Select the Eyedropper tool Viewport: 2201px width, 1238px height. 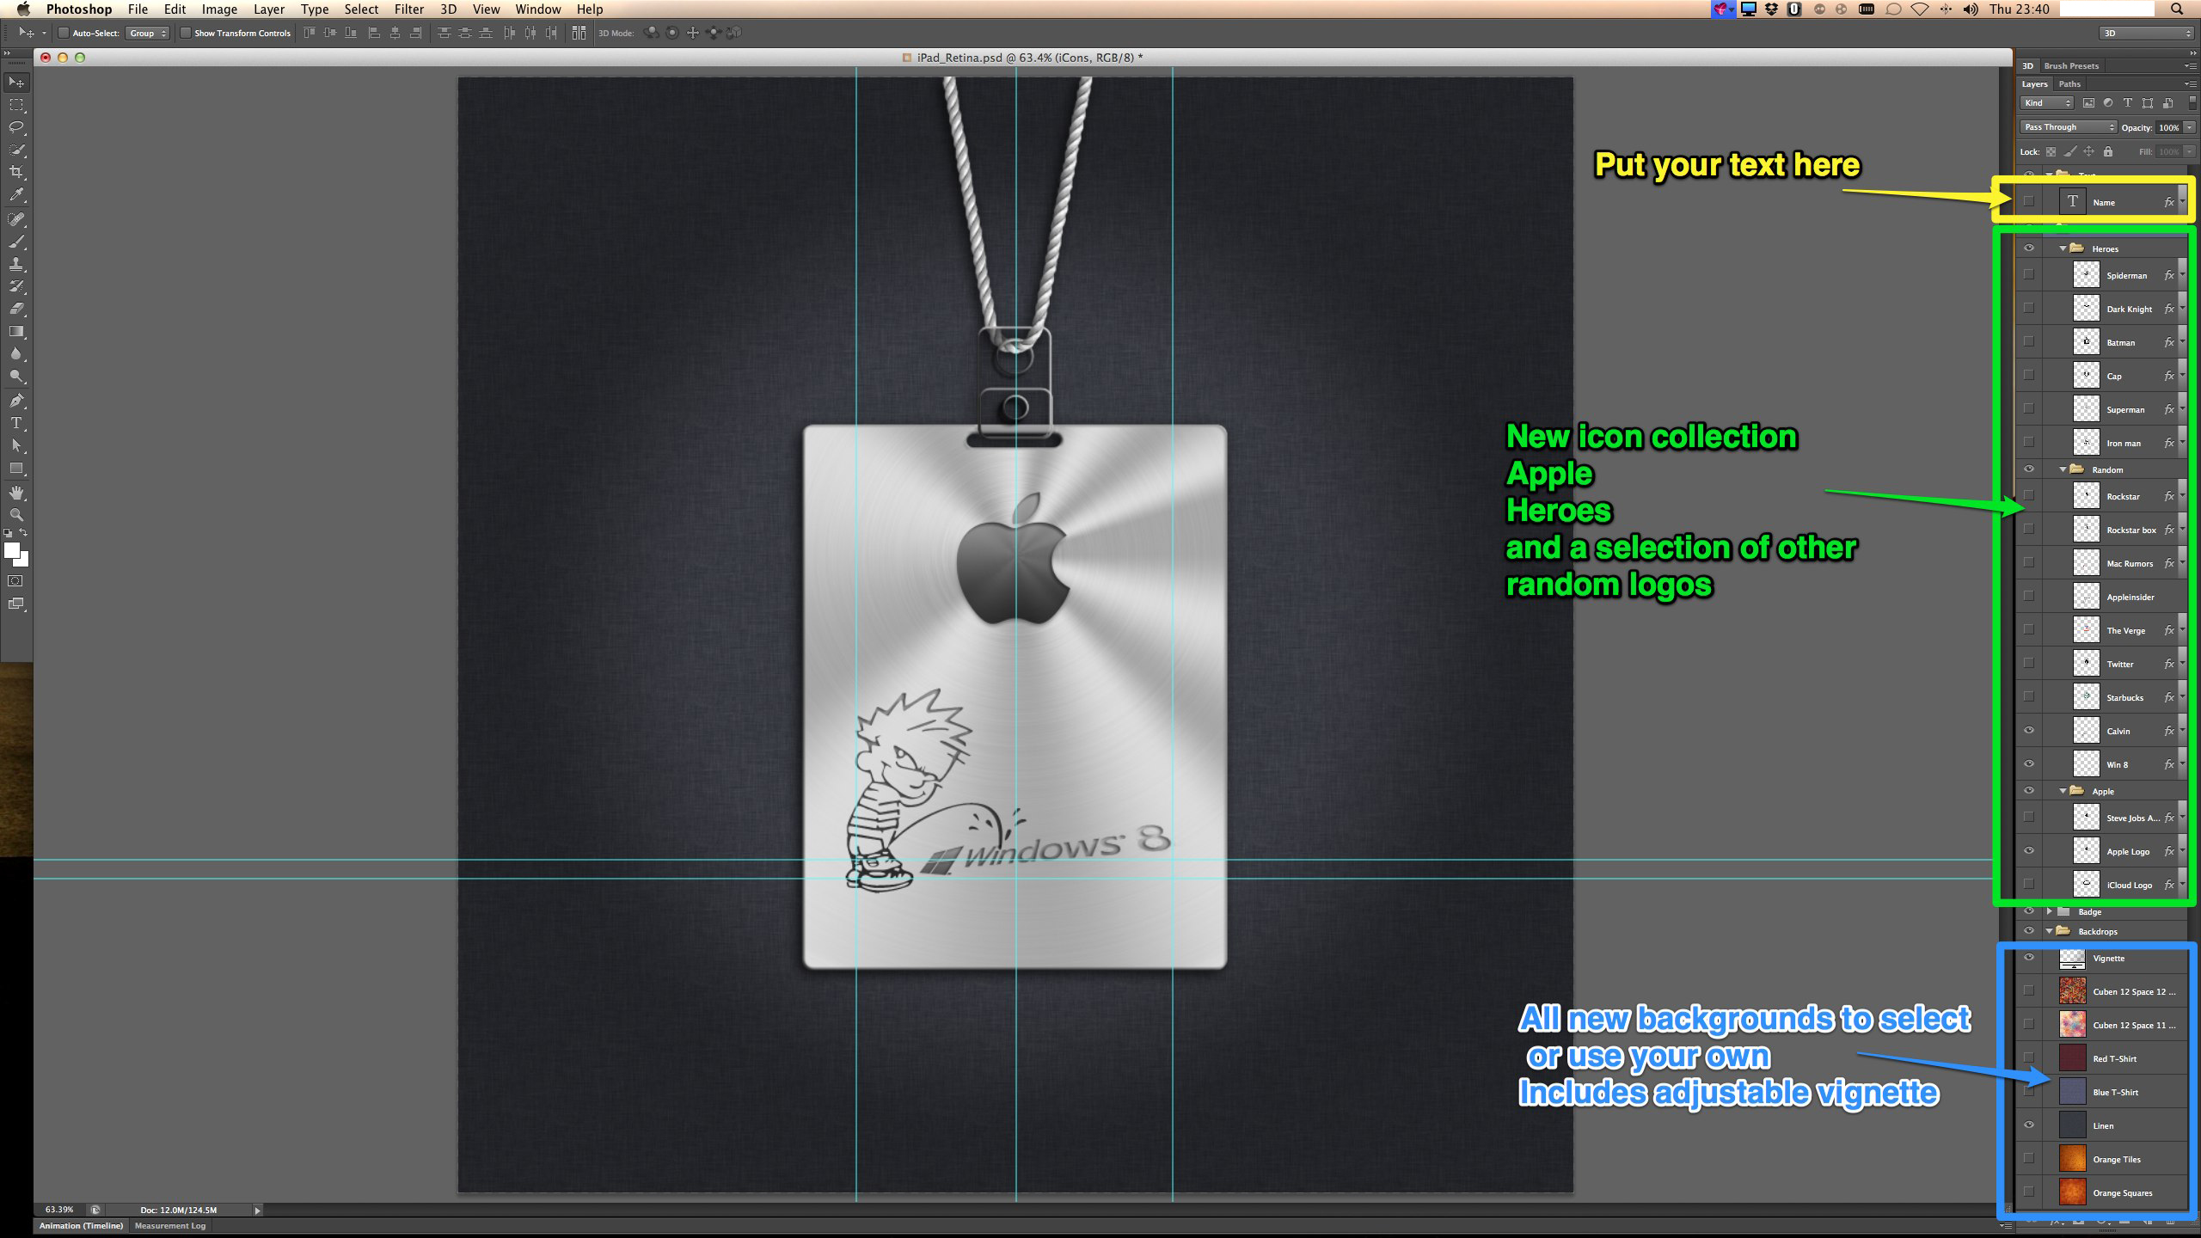[x=16, y=195]
